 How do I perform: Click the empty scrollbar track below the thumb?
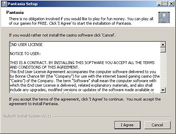163,70
